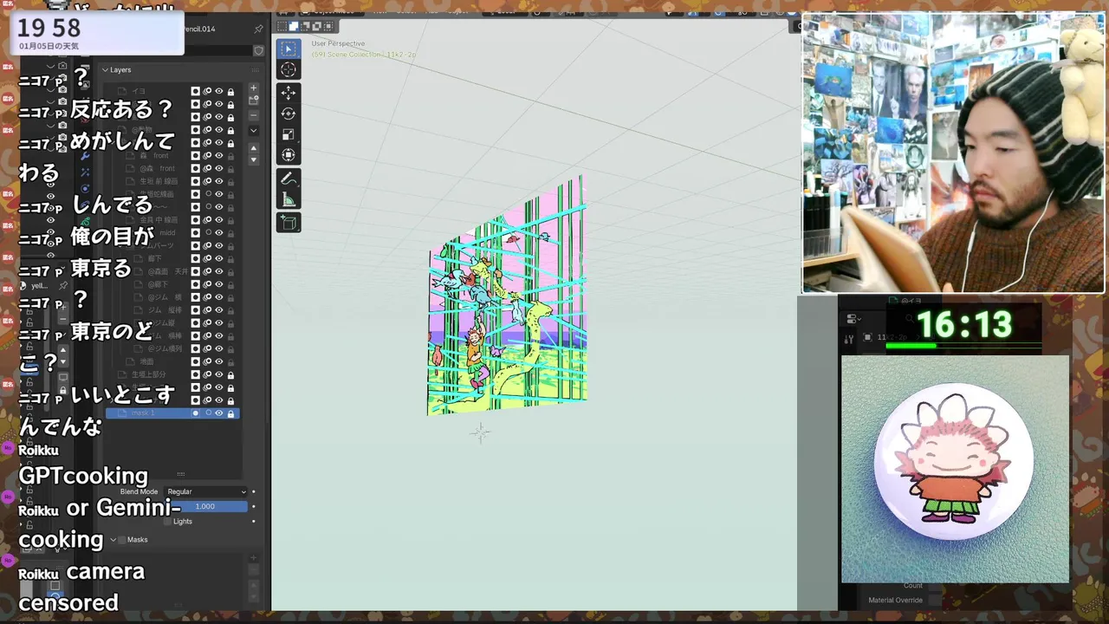This screenshot has width=1109, height=624.
Task: Collapse the Masks section
Action: tap(113, 539)
